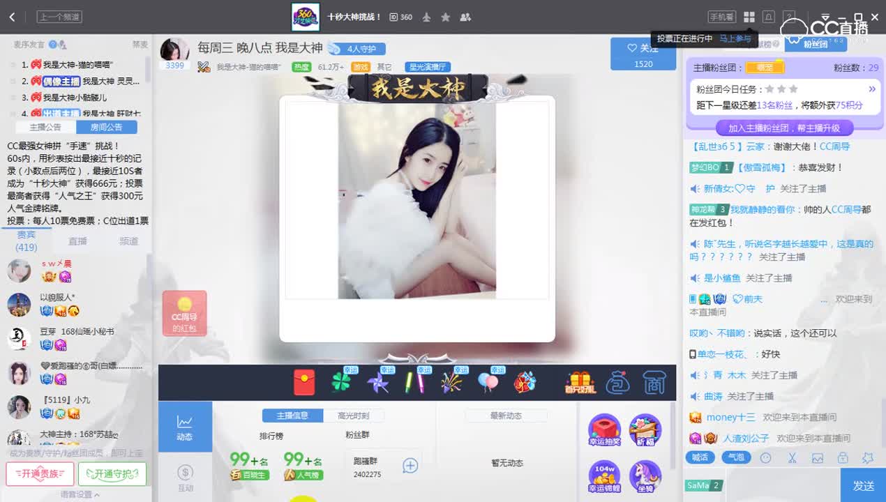Select the 房间公告 tab
The image size is (886, 502).
(106, 127)
